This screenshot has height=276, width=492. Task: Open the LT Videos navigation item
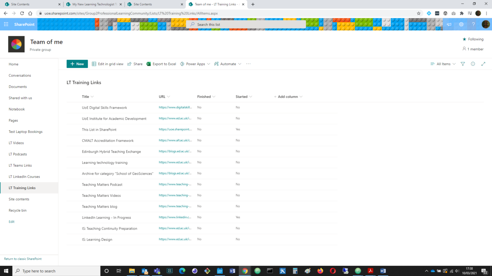(16, 143)
